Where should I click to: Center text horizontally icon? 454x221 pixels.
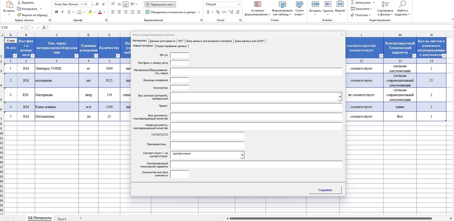(x=119, y=12)
